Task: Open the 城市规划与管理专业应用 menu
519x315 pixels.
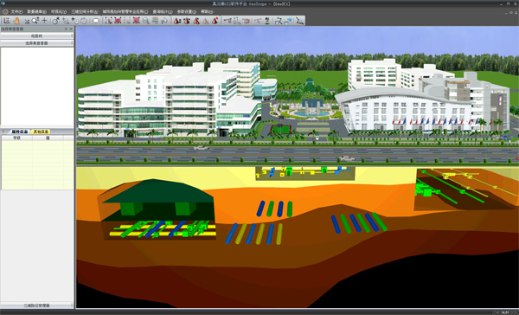Action: pyautogui.click(x=125, y=11)
